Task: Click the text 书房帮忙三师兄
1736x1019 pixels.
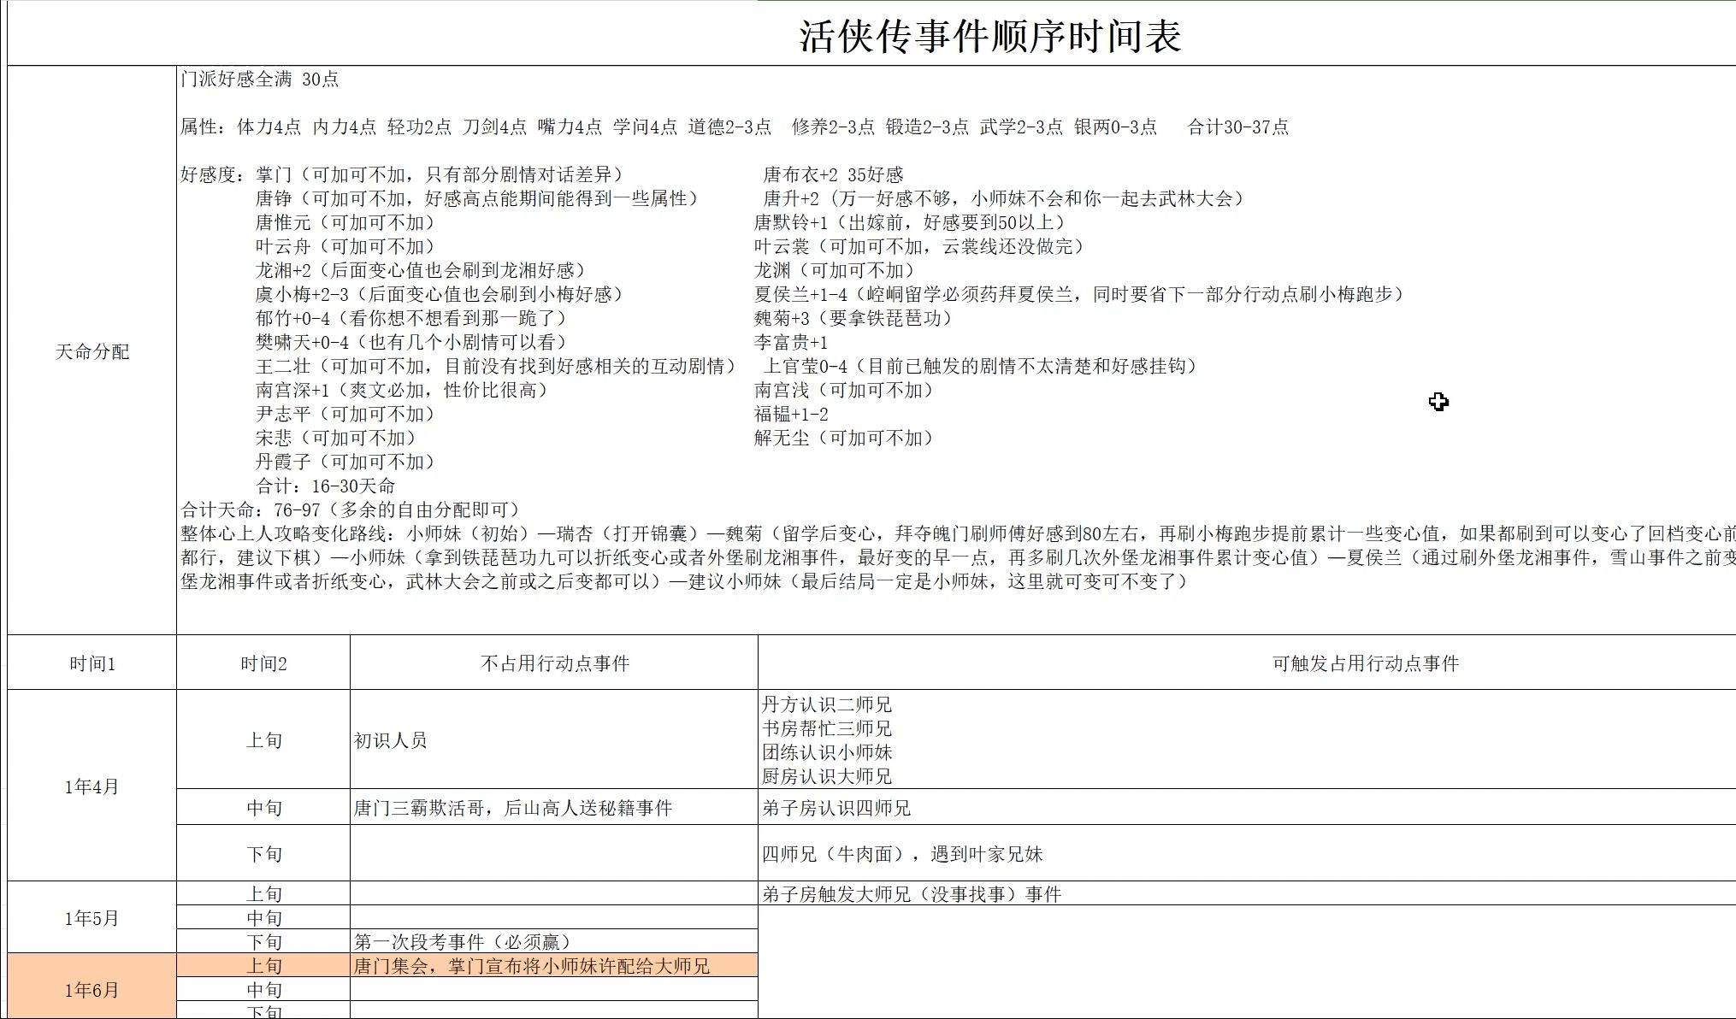Action: click(827, 728)
